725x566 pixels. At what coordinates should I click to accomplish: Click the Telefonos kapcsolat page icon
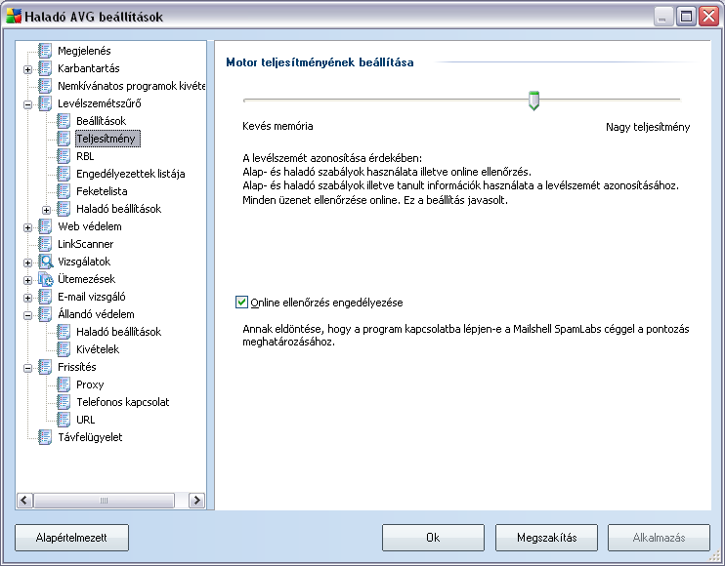click(64, 402)
